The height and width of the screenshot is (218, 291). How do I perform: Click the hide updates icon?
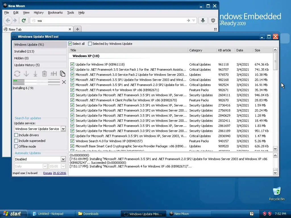53,74
